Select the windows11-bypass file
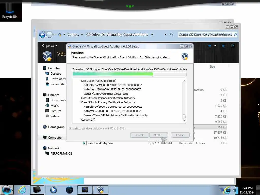The height and width of the screenshot is (195, 260). click(101, 143)
